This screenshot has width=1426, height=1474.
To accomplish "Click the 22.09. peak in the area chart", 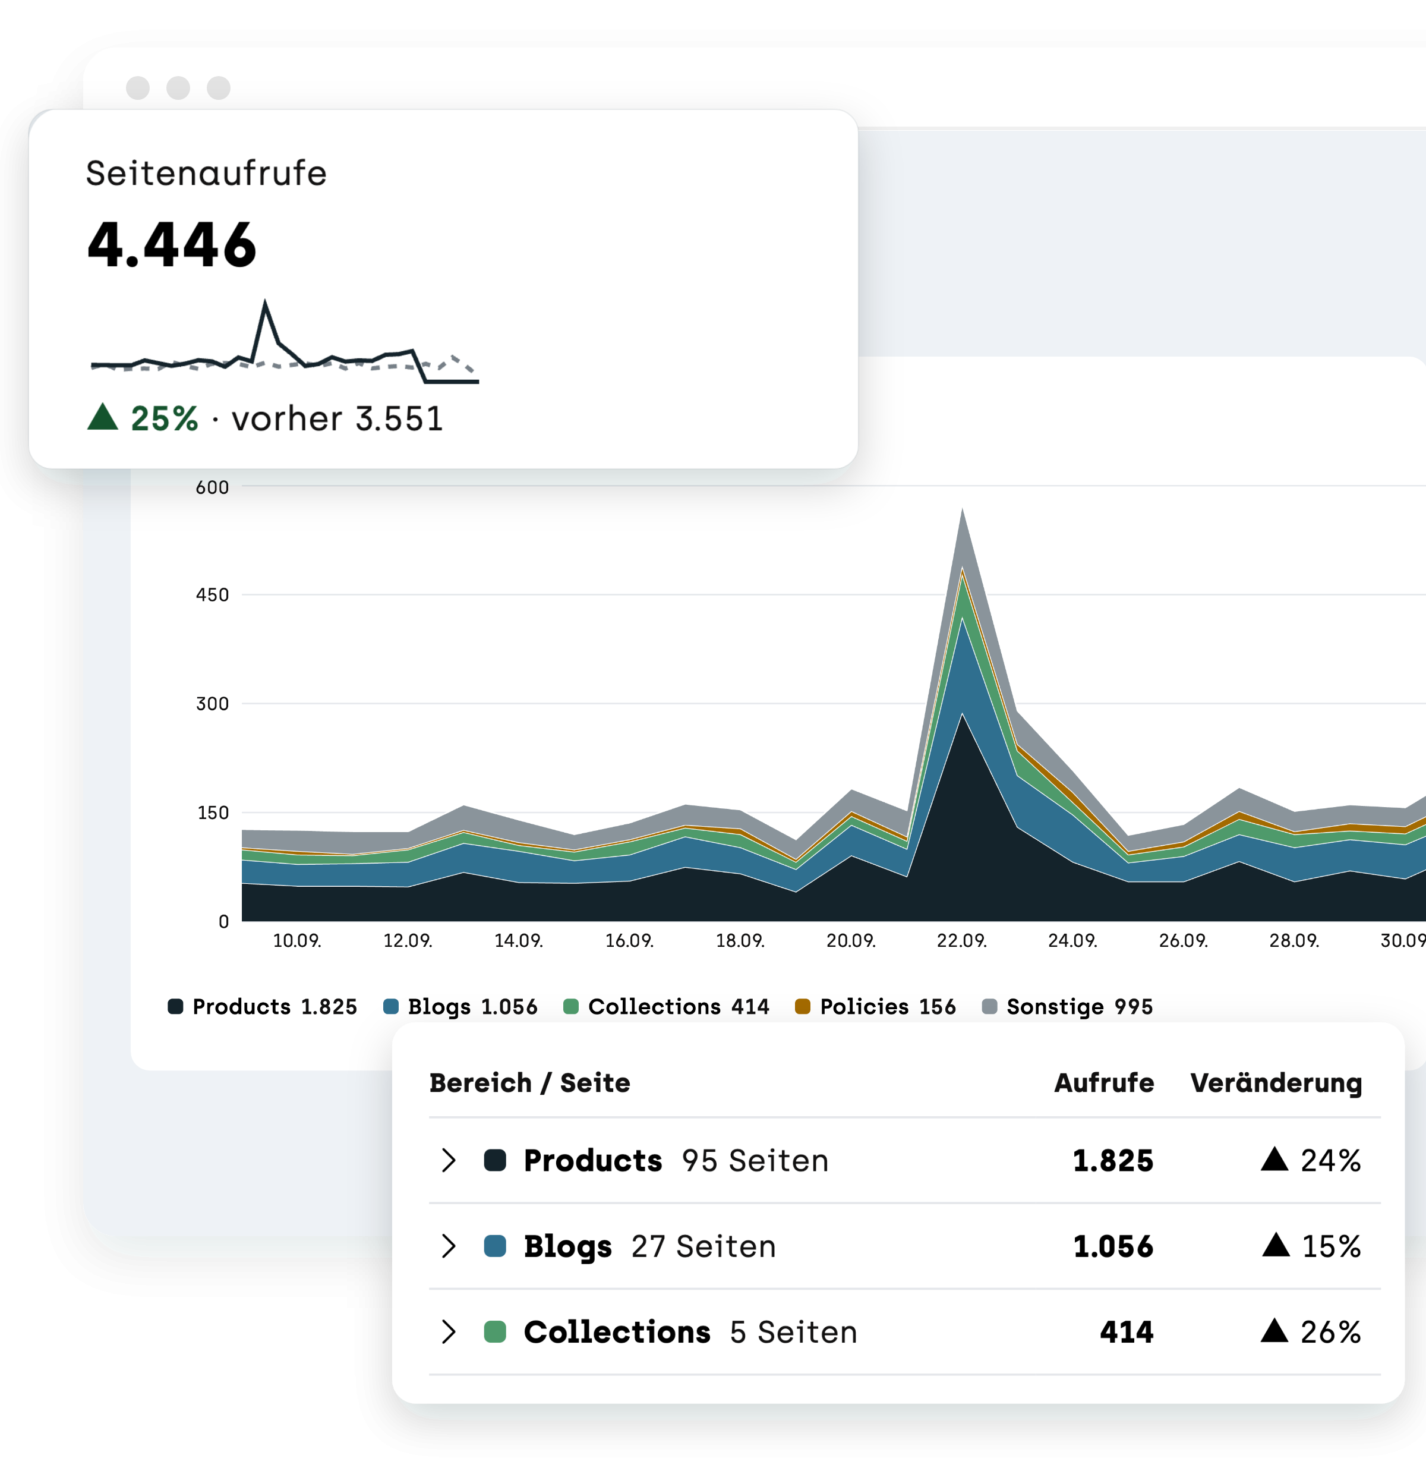I will pos(962,511).
